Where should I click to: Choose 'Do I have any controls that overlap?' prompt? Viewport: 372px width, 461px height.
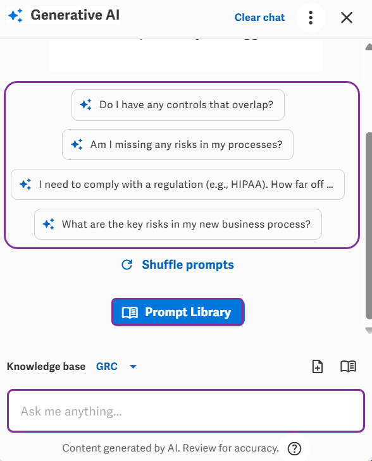pos(178,105)
